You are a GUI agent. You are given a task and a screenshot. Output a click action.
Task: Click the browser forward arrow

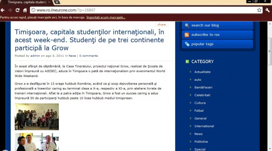[x=10, y=10]
